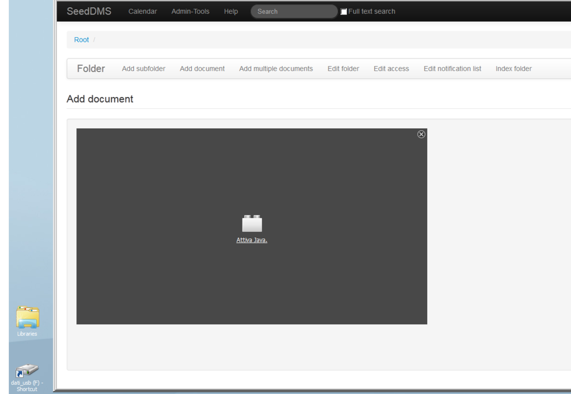Open the dati_usb (F) shortcut icon
The width and height of the screenshot is (571, 394).
pos(27,371)
